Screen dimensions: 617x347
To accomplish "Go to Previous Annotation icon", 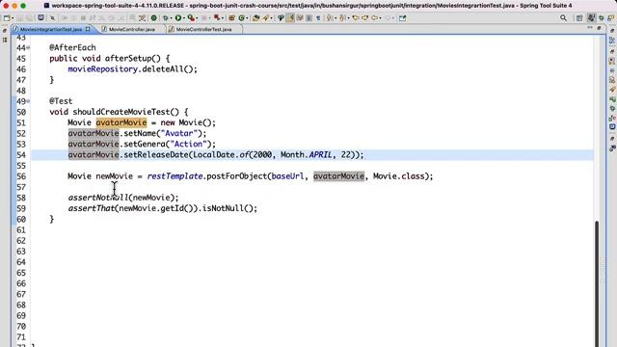I will click(x=342, y=18).
